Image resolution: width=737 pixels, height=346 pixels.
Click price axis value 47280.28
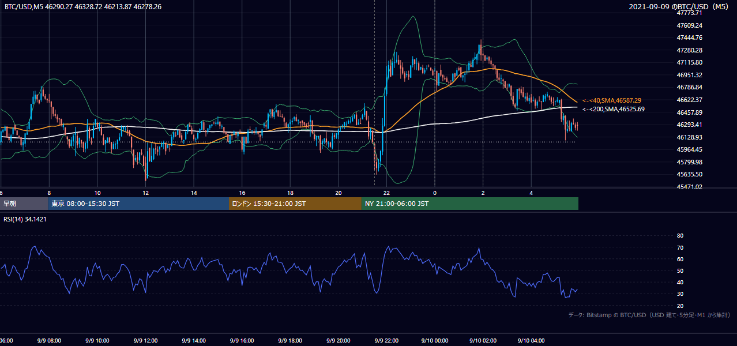pos(690,50)
